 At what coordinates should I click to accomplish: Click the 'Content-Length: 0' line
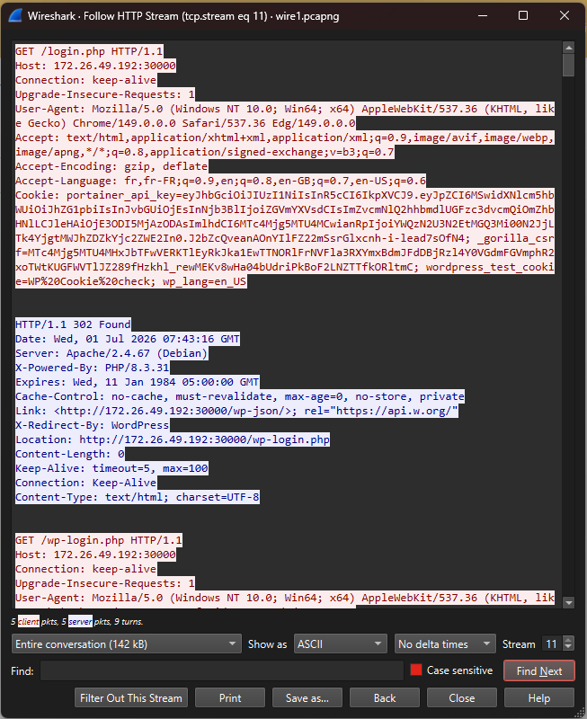tap(70, 454)
